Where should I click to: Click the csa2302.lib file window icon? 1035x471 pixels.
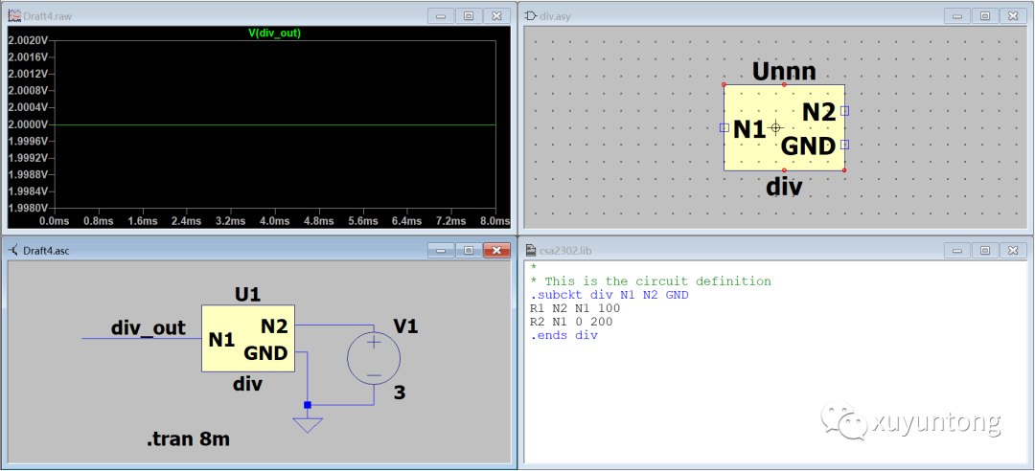[530, 250]
